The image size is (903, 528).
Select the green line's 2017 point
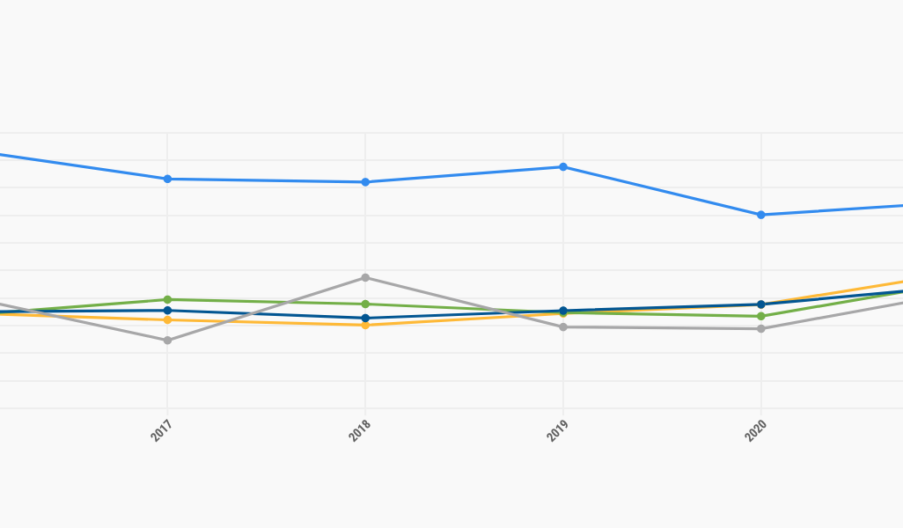[x=167, y=299]
